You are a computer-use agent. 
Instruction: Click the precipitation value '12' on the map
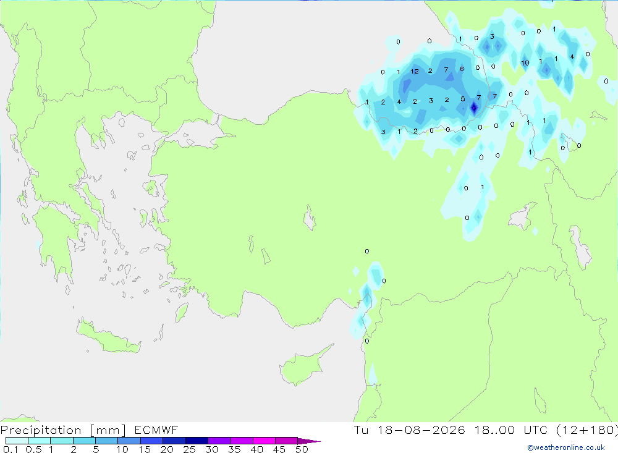point(415,71)
